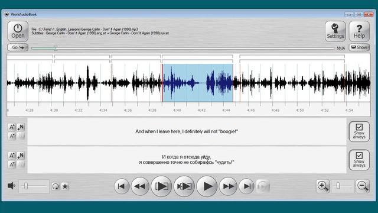The height and width of the screenshot is (213, 378).
Task: Decrease font size of Russian subtitle
Action: click(12, 164)
